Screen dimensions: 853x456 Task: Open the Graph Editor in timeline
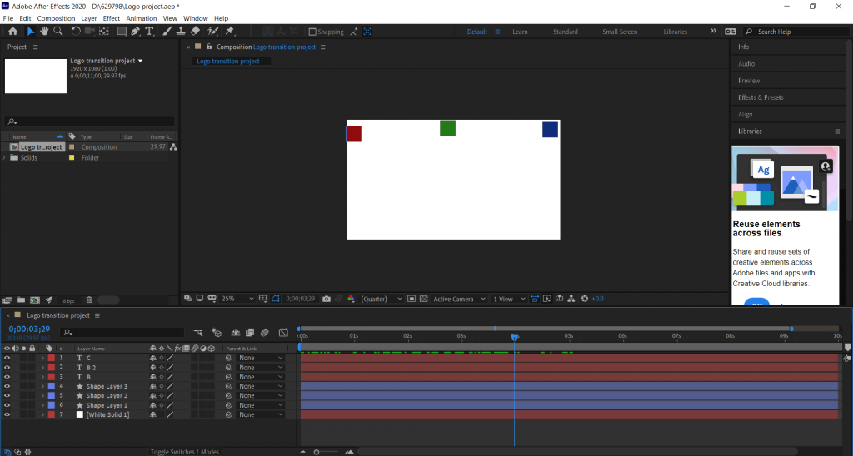pyautogui.click(x=283, y=332)
